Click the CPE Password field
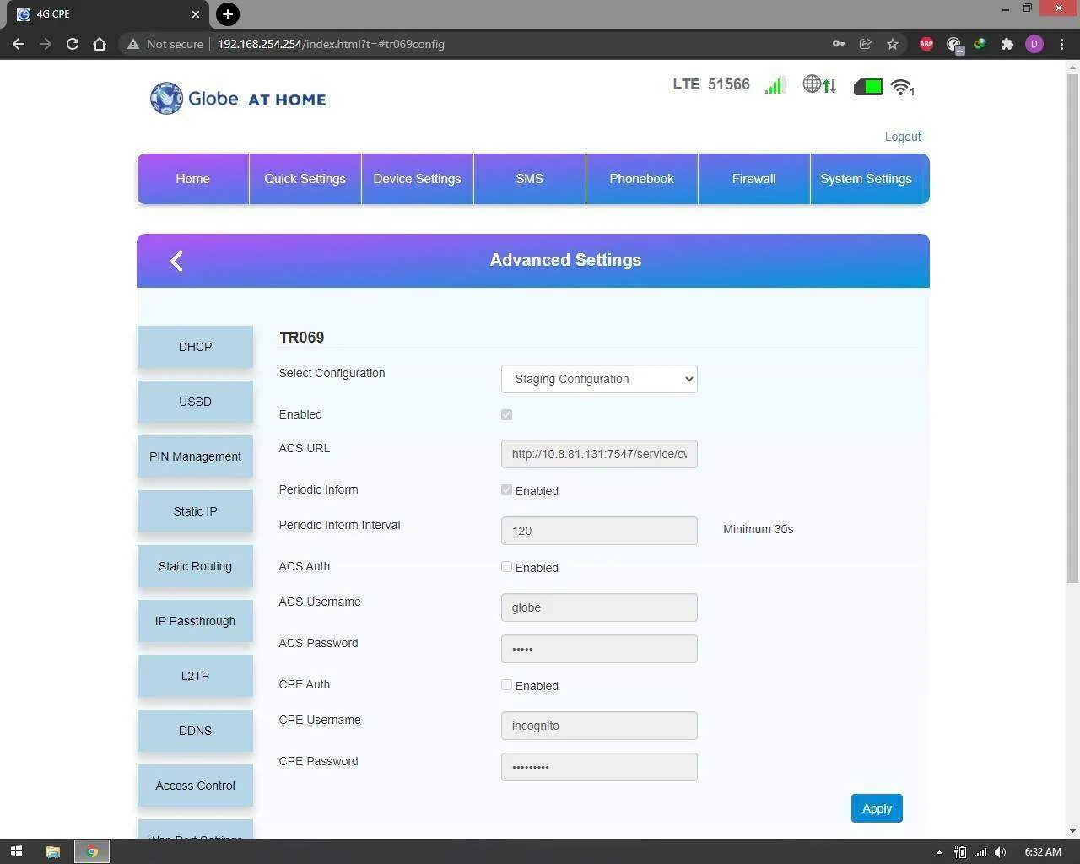This screenshot has width=1080, height=864. [599, 767]
